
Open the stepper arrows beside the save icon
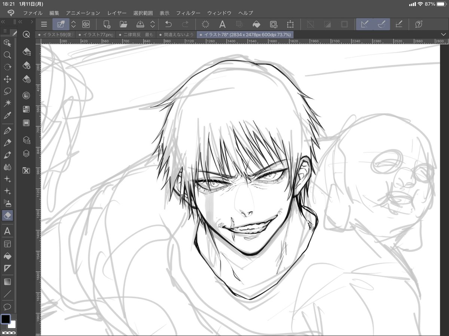(x=152, y=25)
